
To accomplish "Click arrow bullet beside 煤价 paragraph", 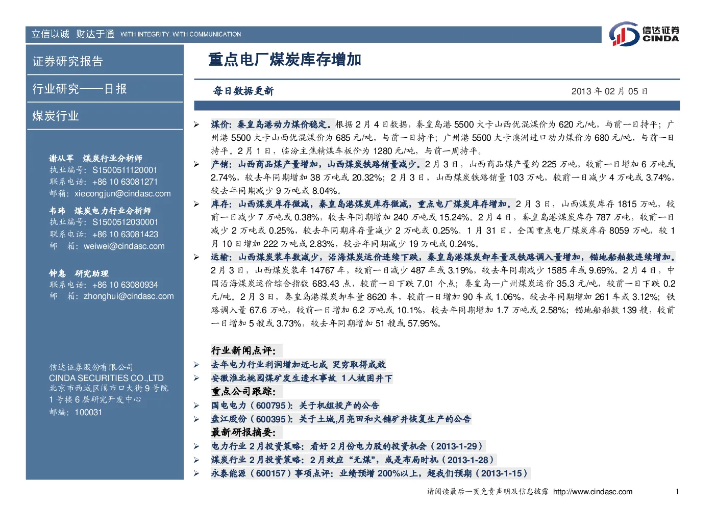I will tap(196, 124).
